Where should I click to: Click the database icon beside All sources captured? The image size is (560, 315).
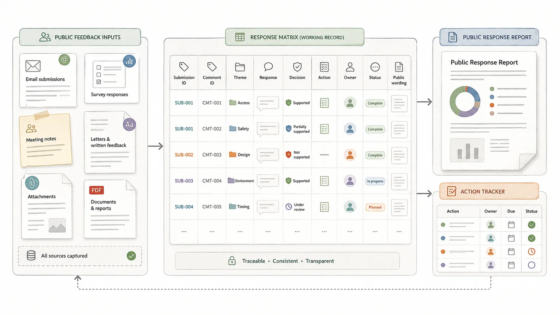[31, 256]
